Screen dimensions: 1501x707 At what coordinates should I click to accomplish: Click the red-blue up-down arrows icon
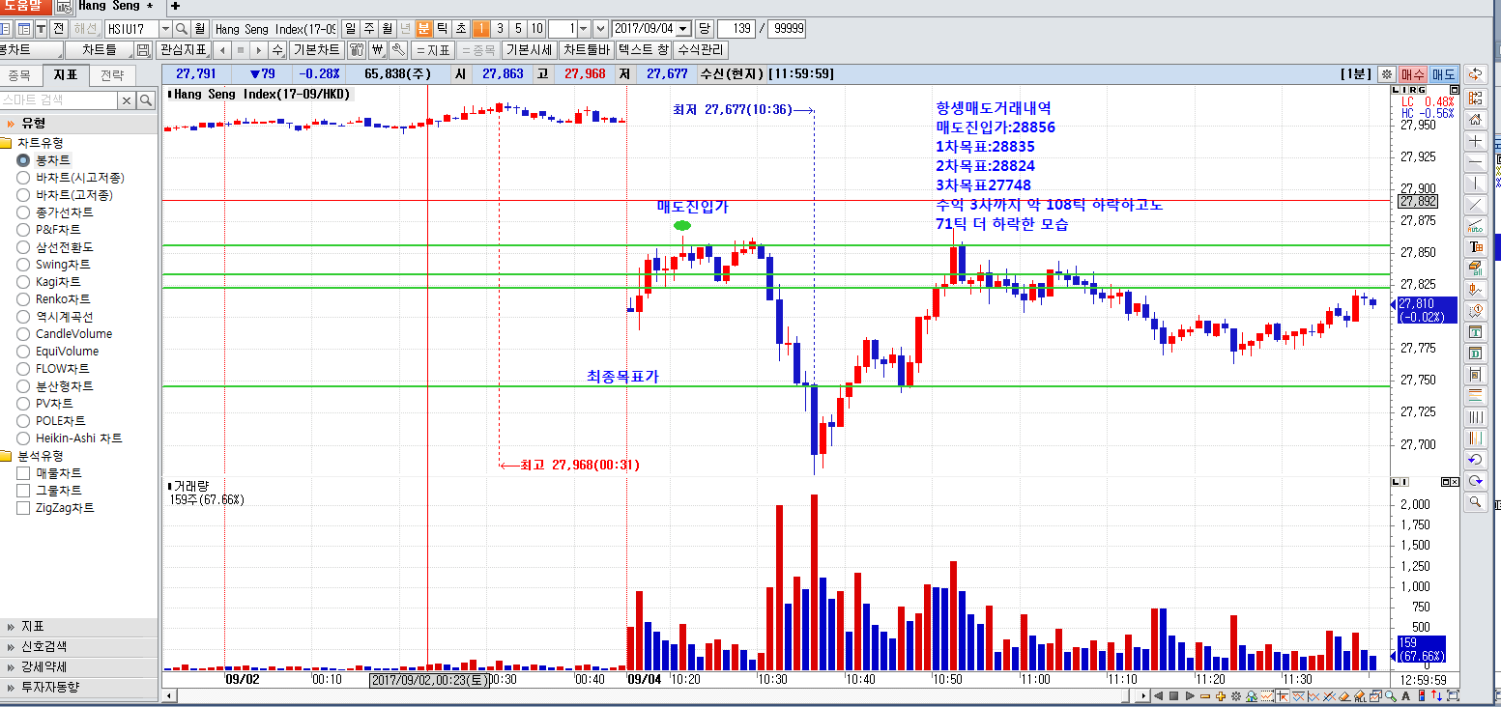click(x=1436, y=695)
